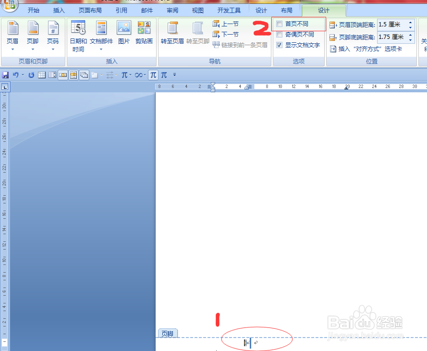Open the 开始 ribbon tab
This screenshot has width=427, height=351.
pos(34,11)
